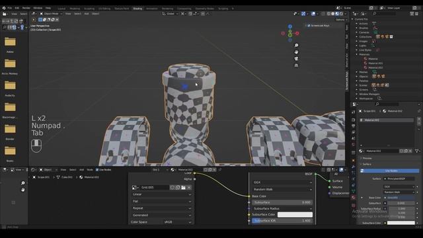Open the Global transform orientation dropdown
The height and width of the screenshot is (238, 423).
pyautogui.click(x=171, y=14)
